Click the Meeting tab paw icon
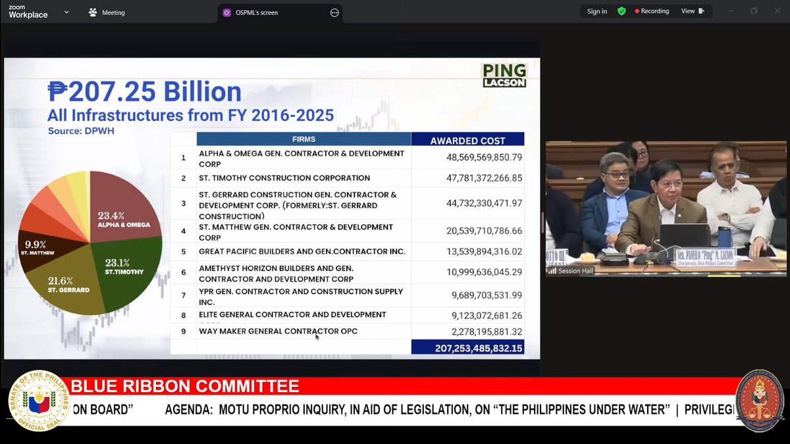This screenshot has width=790, height=444. 93,12
